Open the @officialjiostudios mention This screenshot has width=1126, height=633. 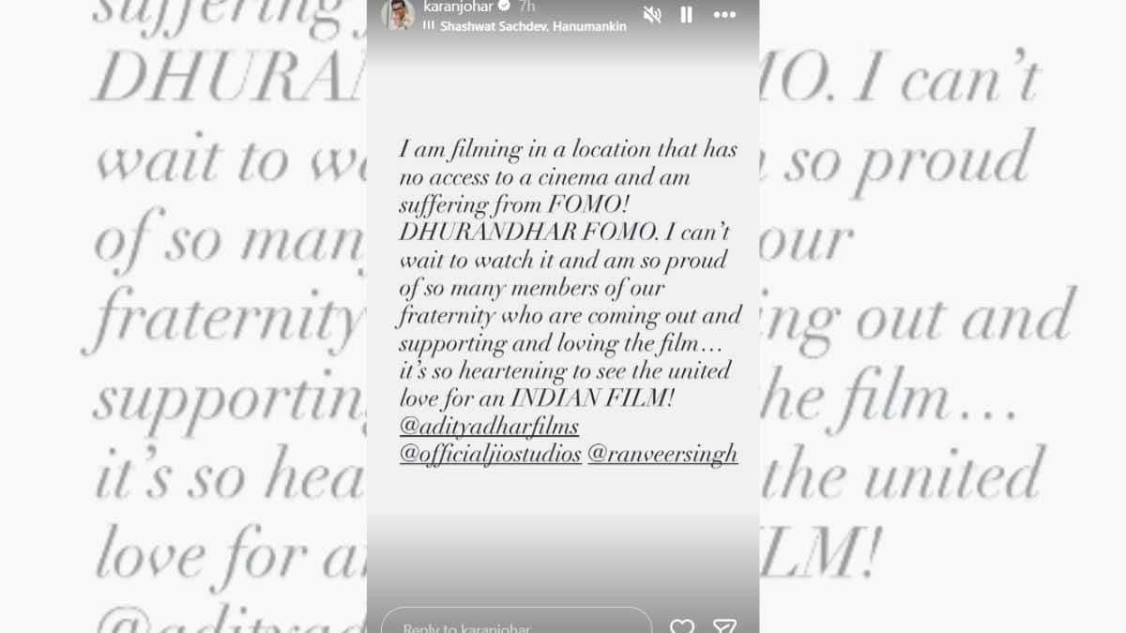491,455
